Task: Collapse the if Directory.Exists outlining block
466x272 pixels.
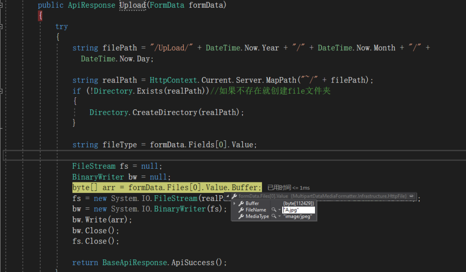Action: 1,91
